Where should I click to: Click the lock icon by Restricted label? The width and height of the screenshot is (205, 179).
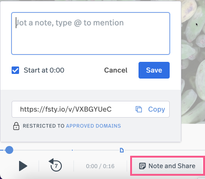click(16, 126)
